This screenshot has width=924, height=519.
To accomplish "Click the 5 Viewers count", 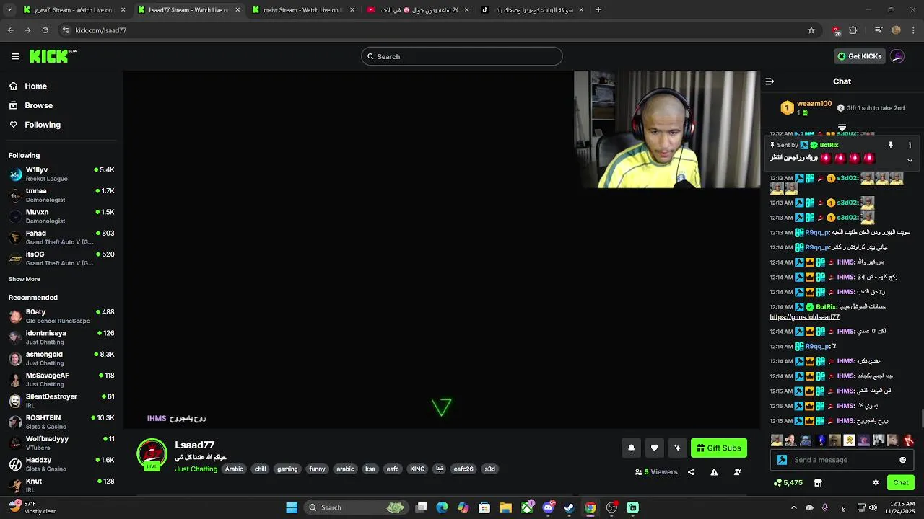I will [656, 472].
